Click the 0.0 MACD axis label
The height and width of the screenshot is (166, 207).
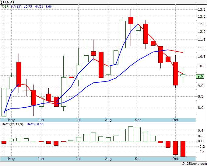point(201,141)
